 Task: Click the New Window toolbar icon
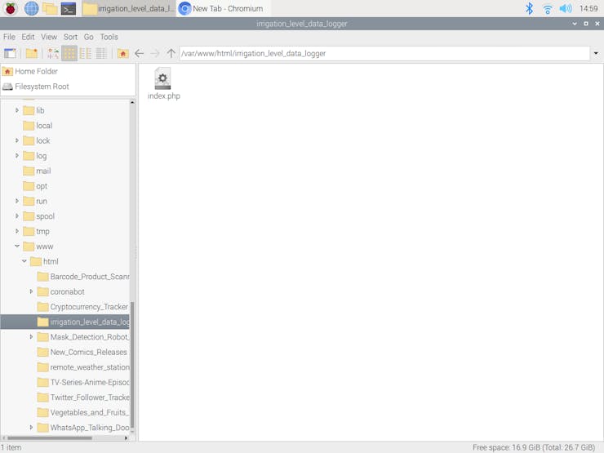[x=10, y=54]
